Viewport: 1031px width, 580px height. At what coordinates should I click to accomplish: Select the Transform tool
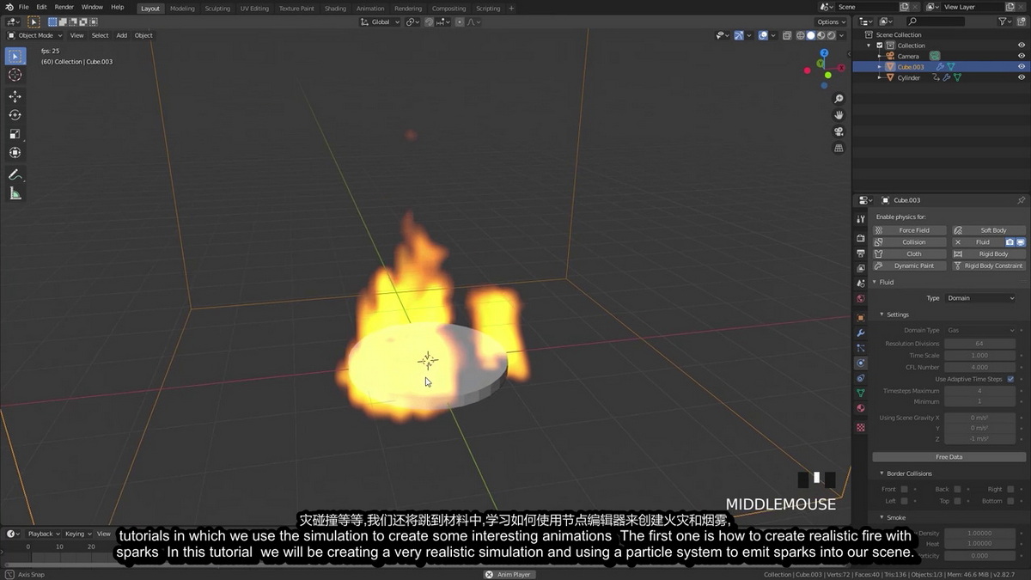15,153
